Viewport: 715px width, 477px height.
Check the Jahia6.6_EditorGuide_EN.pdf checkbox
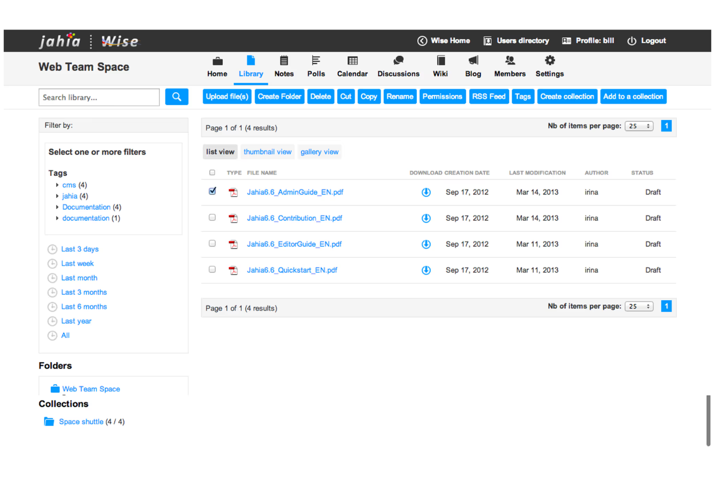(212, 244)
